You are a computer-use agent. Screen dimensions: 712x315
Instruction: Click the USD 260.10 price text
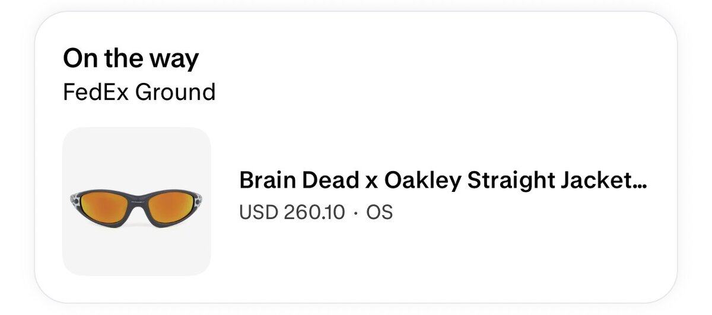click(x=291, y=212)
